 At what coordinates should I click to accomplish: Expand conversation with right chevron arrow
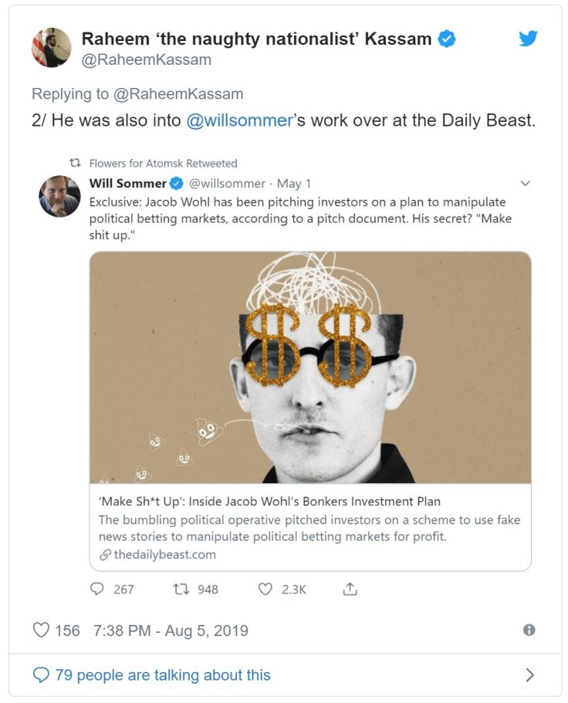pyautogui.click(x=529, y=675)
